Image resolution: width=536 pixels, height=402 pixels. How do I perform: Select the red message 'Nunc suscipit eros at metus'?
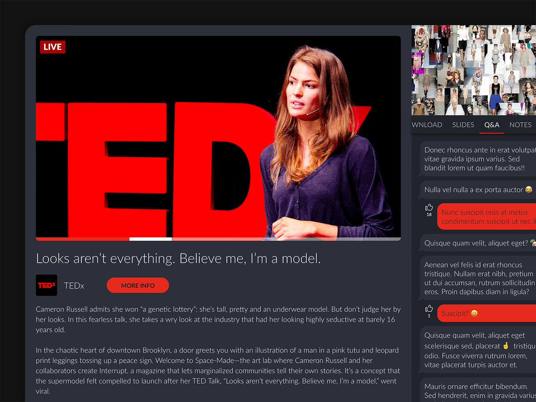click(x=487, y=217)
